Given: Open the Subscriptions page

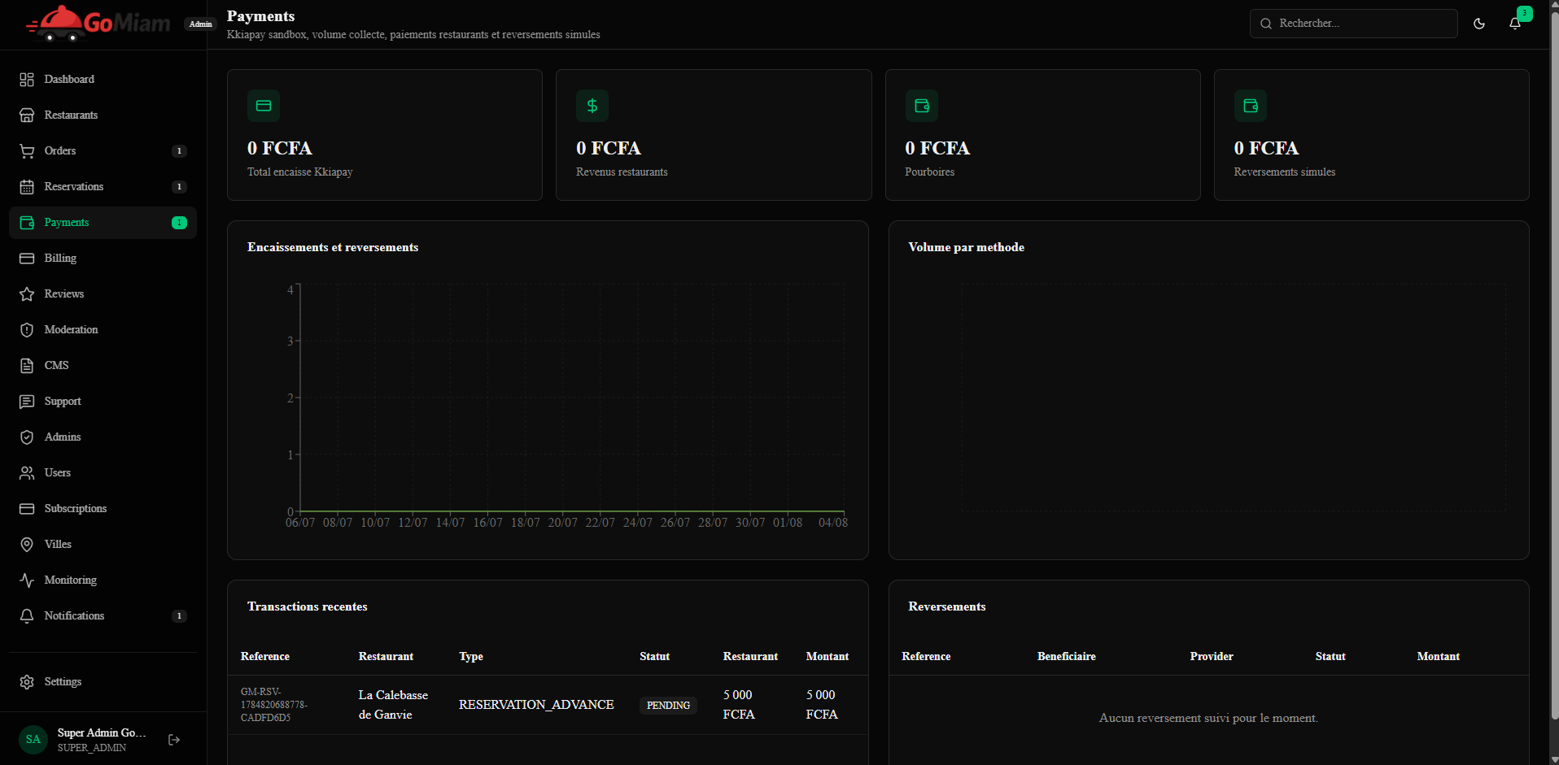Looking at the screenshot, I should pos(103,509).
